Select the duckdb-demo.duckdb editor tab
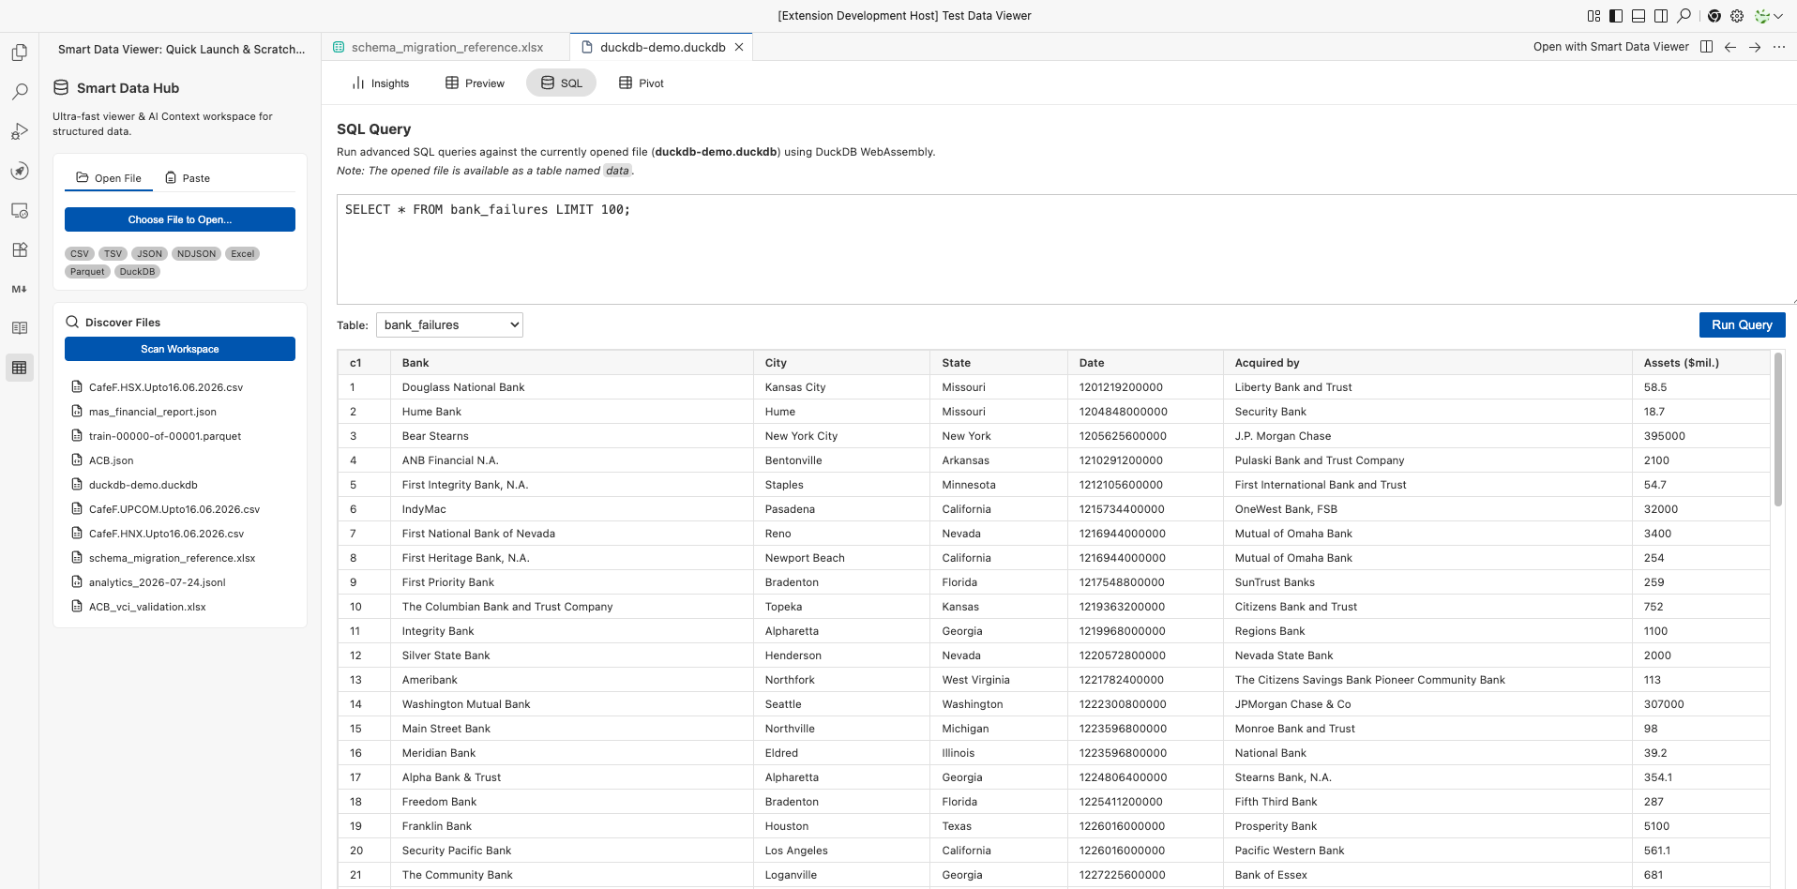 (662, 47)
